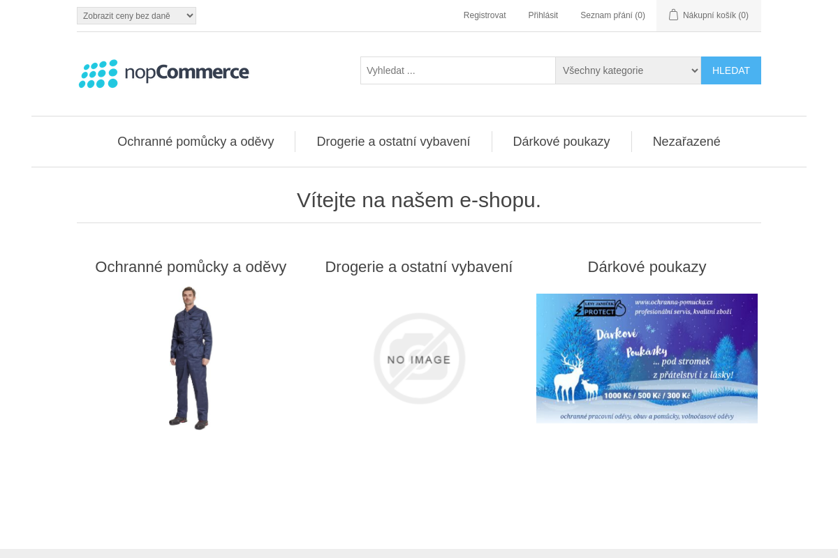
Task: Expand the Všechny kategorie dropdown
Action: pos(628,70)
